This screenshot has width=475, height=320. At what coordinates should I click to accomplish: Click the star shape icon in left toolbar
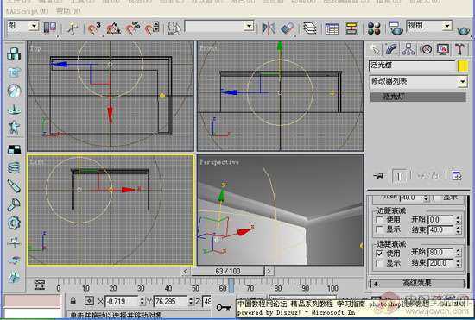pos(14,127)
